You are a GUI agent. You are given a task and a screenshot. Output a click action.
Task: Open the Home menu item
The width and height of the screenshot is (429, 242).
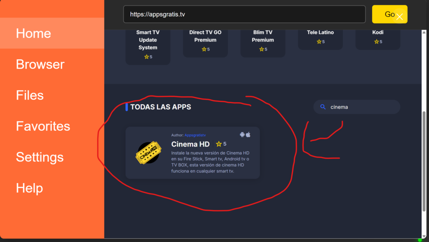click(x=34, y=33)
